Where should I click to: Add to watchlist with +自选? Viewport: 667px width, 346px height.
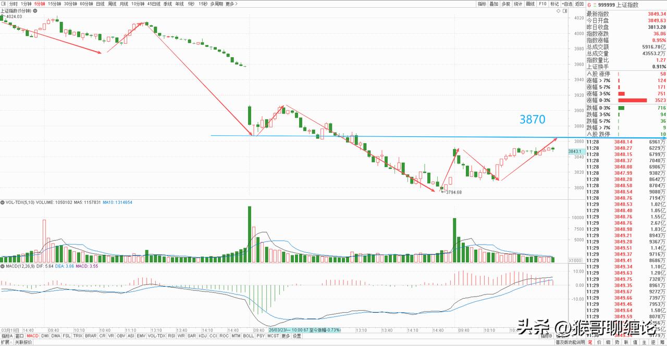pyautogui.click(x=567, y=4)
